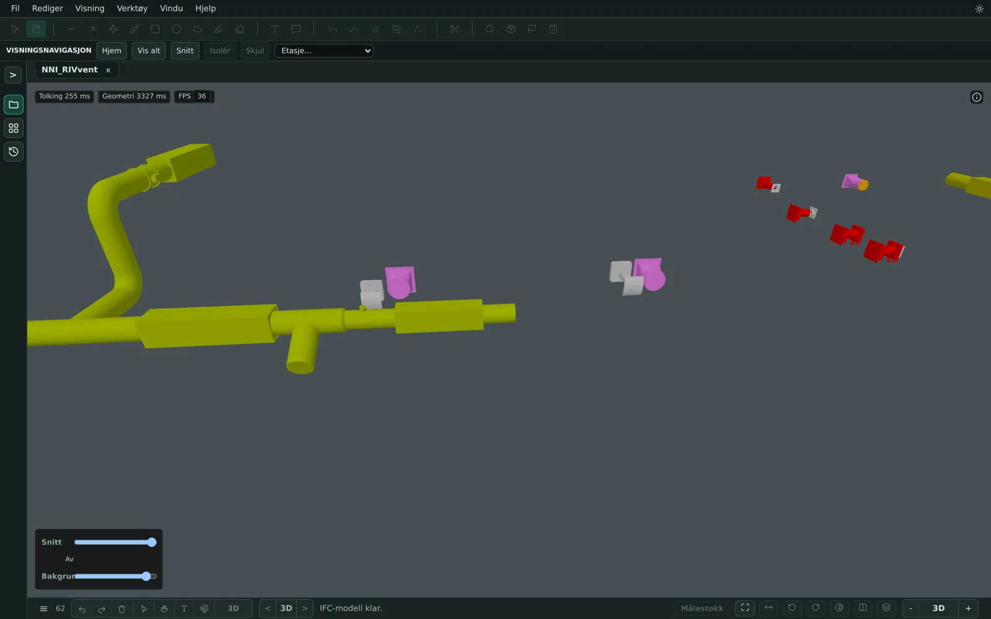Go to previous page with left chevron

(x=268, y=608)
